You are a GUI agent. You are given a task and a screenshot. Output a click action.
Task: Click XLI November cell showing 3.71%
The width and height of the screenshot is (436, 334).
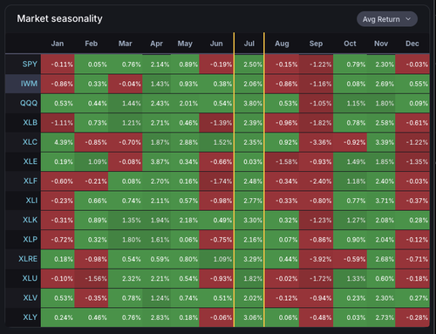point(381,201)
